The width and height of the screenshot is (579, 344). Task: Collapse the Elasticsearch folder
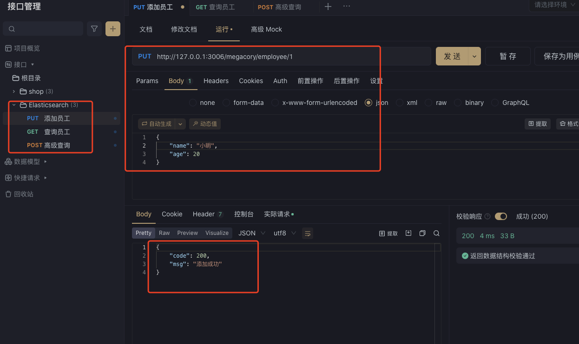click(14, 105)
